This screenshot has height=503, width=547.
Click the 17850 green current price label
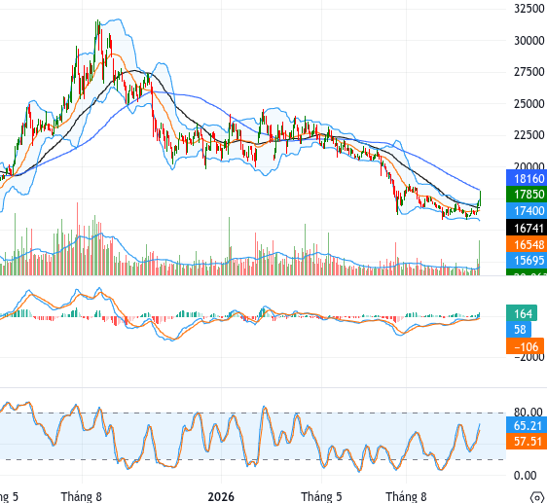coord(527,195)
